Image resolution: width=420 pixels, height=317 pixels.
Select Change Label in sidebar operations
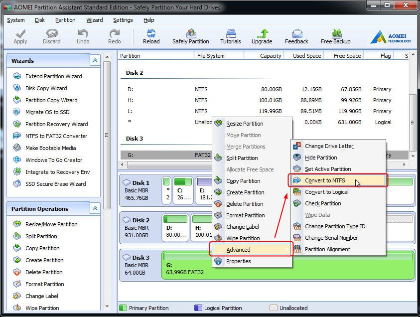[41, 296]
